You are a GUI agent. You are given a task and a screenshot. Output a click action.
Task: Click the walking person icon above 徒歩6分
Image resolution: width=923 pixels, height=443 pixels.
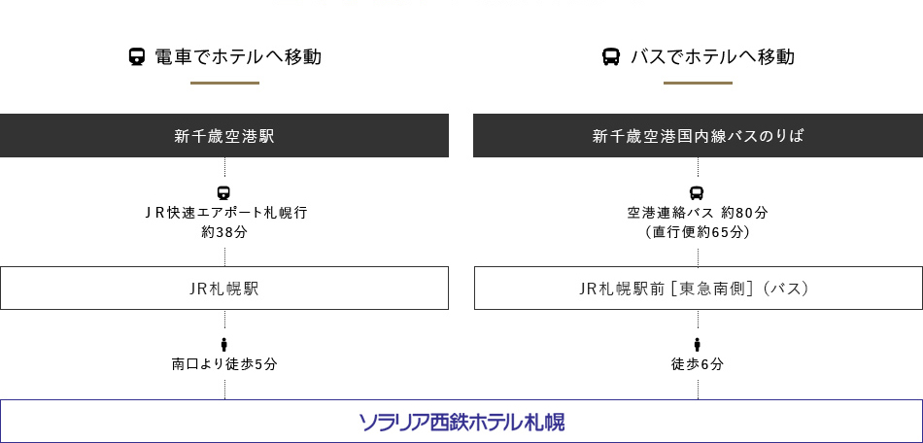point(698,345)
